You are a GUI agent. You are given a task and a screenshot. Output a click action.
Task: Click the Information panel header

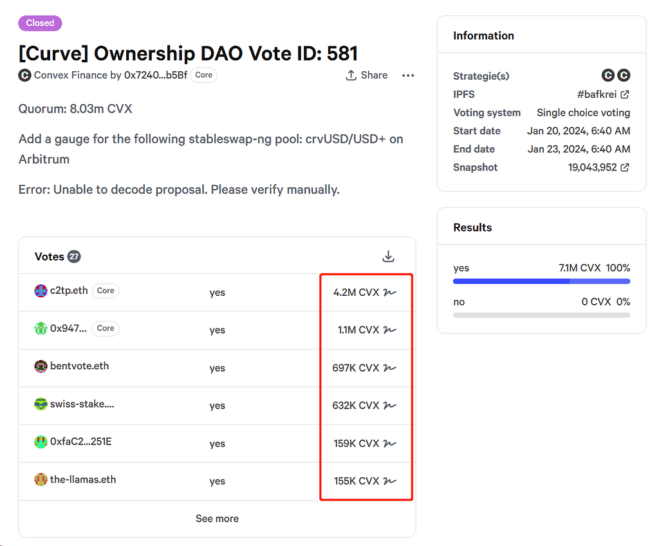tap(483, 36)
